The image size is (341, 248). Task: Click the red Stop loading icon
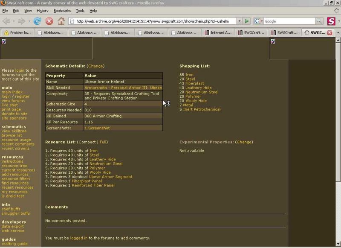[49, 21]
